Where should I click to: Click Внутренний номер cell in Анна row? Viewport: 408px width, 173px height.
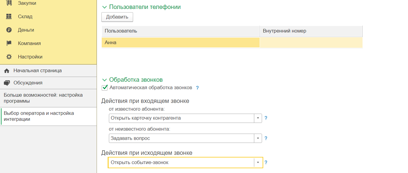[311, 43]
